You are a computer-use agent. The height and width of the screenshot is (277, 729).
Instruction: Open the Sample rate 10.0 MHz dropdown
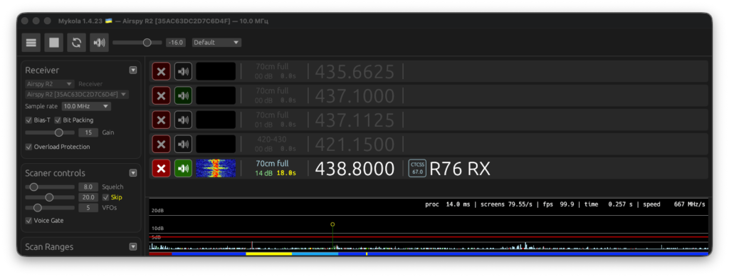[x=86, y=106]
